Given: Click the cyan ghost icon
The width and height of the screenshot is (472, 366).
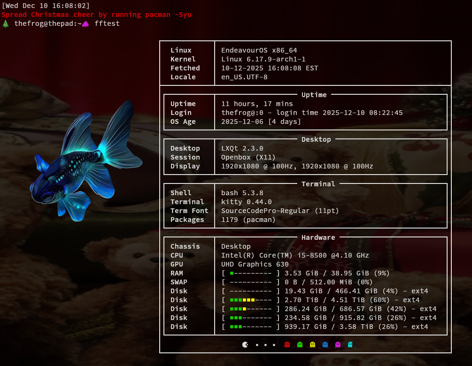Looking at the screenshot, I should [x=350, y=345].
